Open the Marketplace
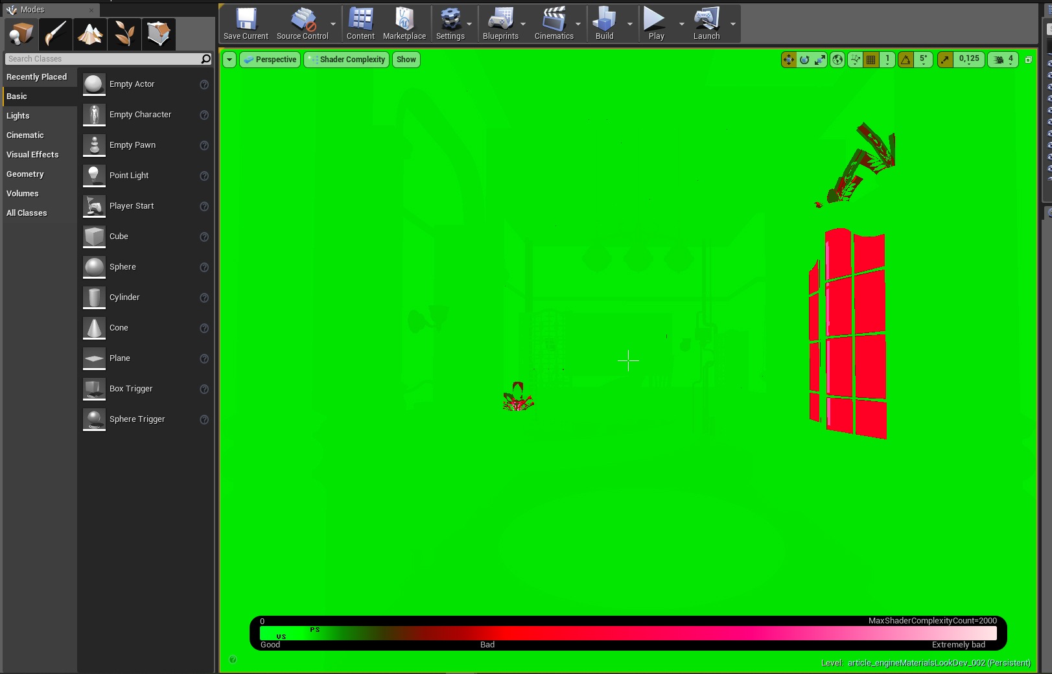 click(x=403, y=23)
